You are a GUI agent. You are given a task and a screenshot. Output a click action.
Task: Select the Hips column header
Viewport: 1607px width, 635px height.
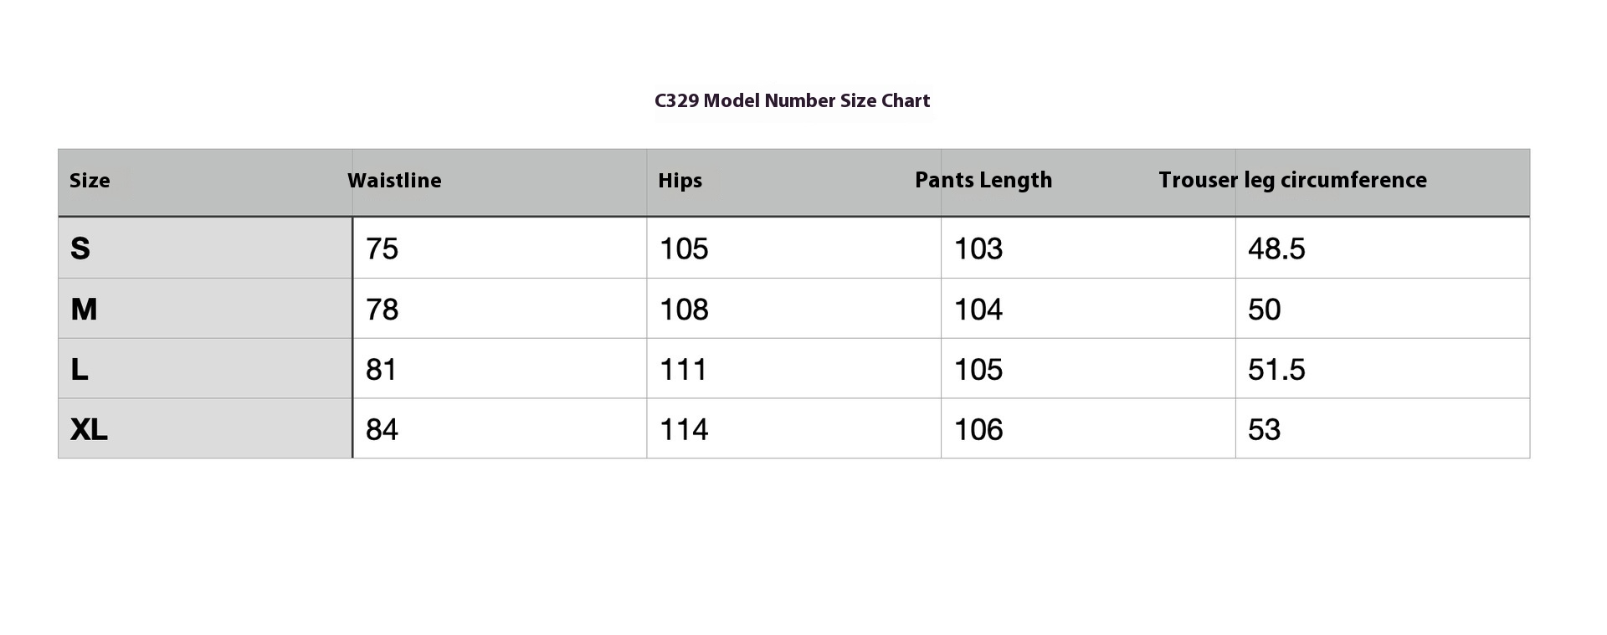tap(680, 181)
